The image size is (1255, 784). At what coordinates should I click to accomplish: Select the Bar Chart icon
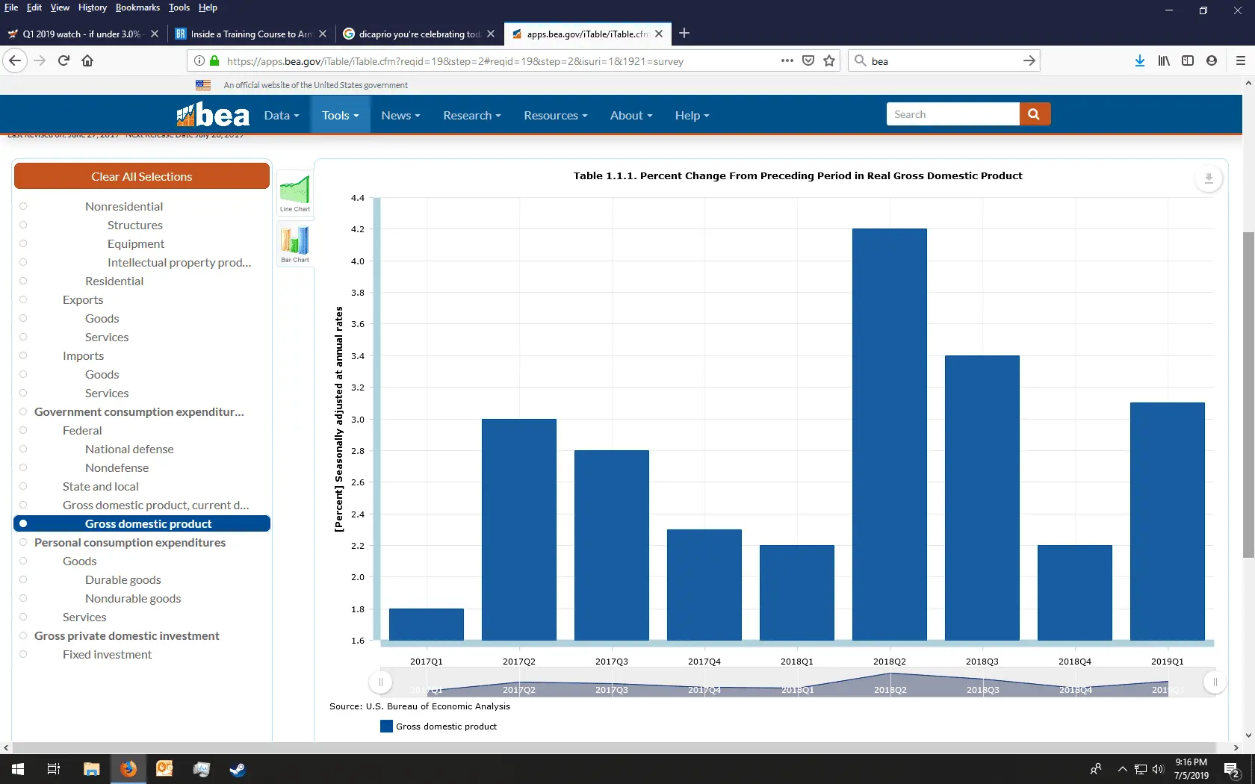click(294, 243)
